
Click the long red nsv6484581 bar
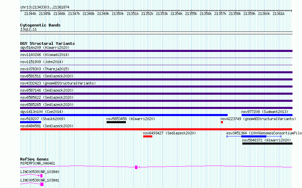coord(156,129)
